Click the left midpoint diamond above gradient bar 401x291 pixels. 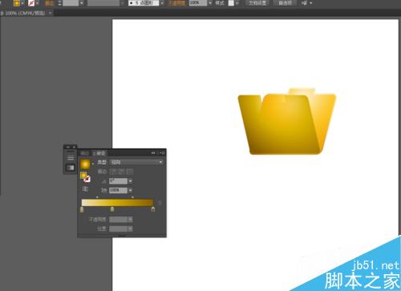(x=97, y=197)
